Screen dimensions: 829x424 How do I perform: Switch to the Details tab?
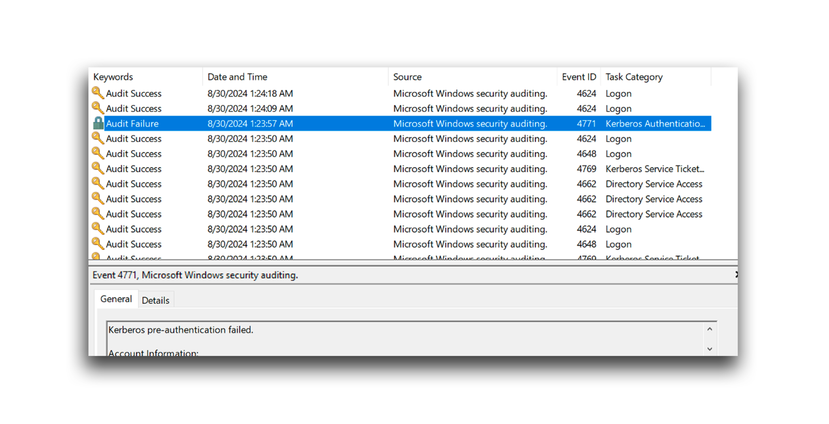[155, 300]
